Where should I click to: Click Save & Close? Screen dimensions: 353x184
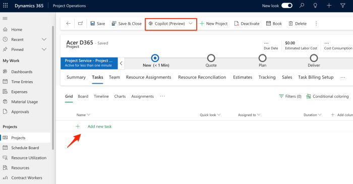click(x=127, y=24)
